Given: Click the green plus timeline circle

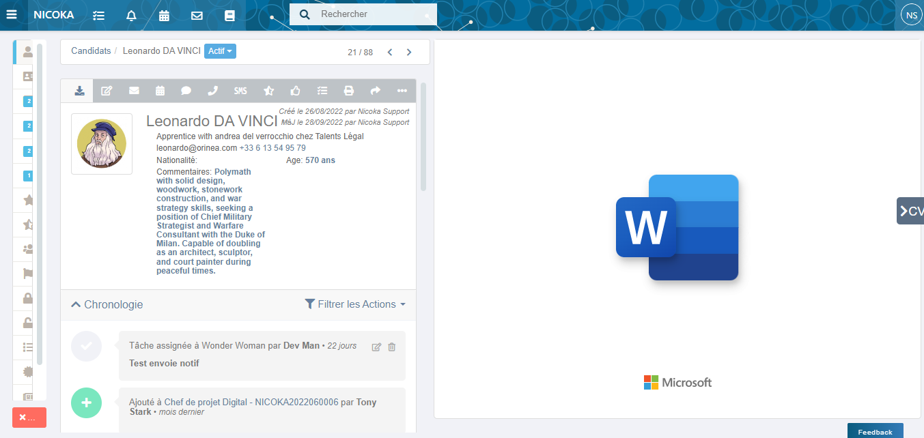Looking at the screenshot, I should pos(86,403).
